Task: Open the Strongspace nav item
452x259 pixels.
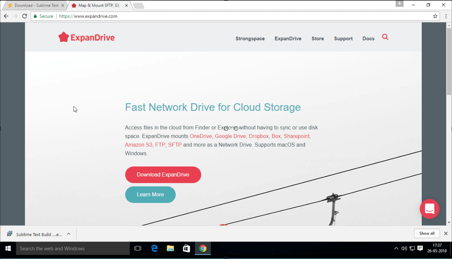Action: click(x=250, y=38)
